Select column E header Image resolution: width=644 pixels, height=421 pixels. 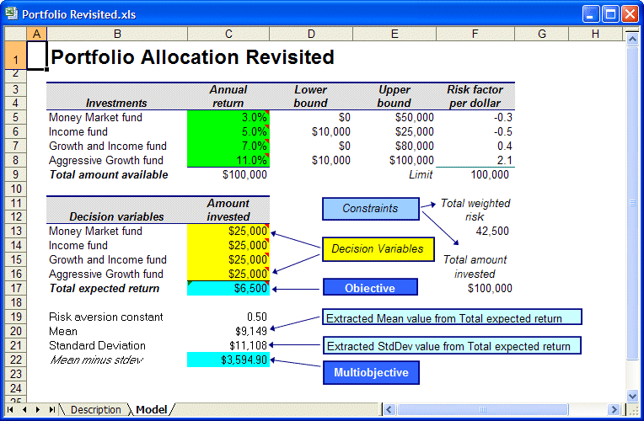coord(394,34)
